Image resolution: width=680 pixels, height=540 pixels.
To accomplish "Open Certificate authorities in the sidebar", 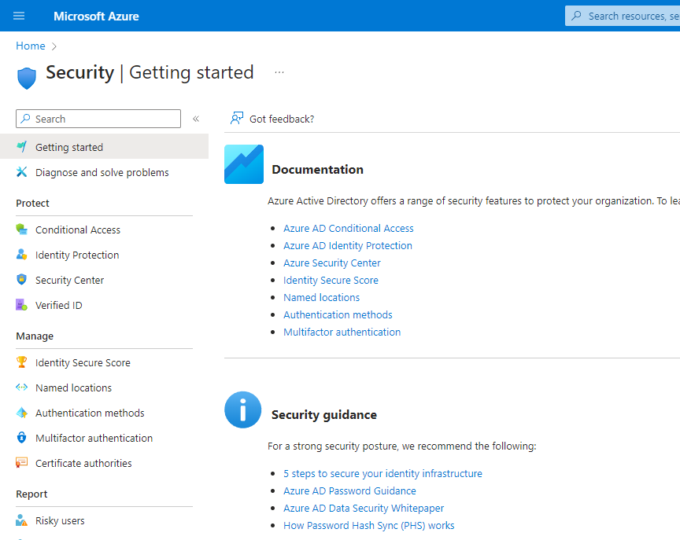I will 104,463.
